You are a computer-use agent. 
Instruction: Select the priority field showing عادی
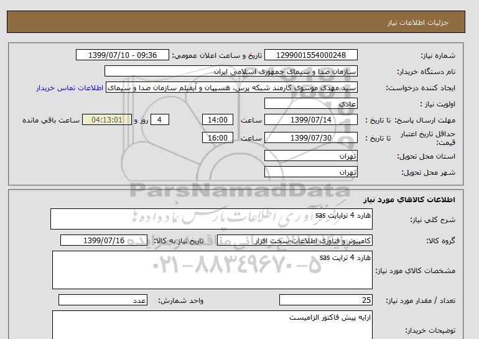310,103
